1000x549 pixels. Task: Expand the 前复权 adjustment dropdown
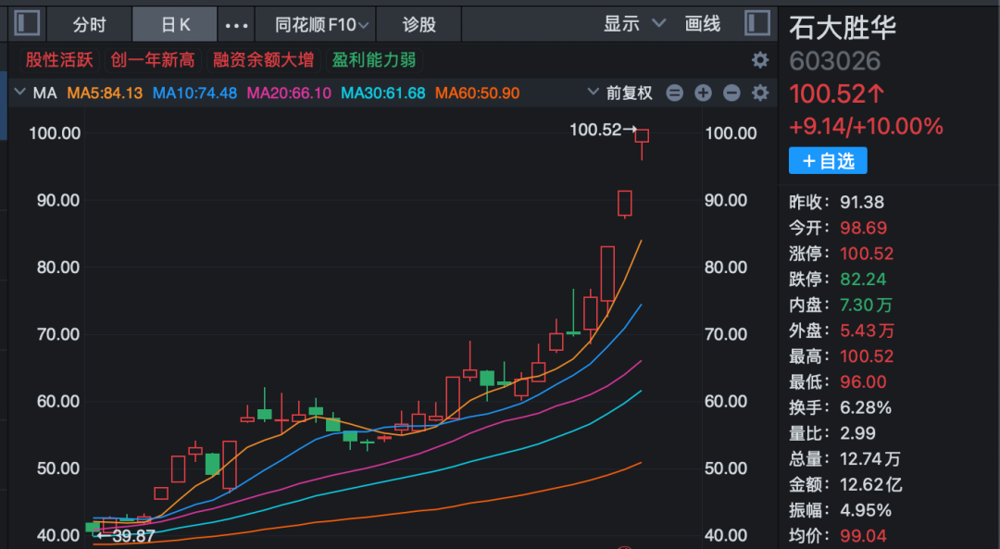coord(620,93)
